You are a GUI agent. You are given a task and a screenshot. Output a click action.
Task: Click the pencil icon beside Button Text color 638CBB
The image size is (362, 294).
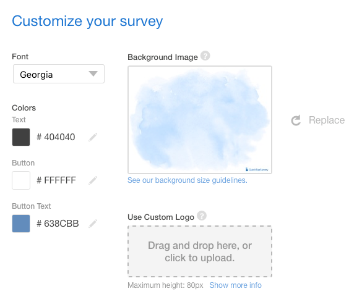[93, 224]
